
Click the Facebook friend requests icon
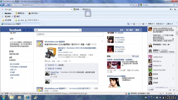click(x=24, y=30)
